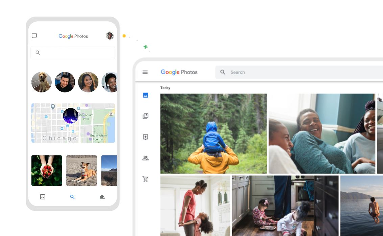Open the print store cart icon

pos(145,179)
